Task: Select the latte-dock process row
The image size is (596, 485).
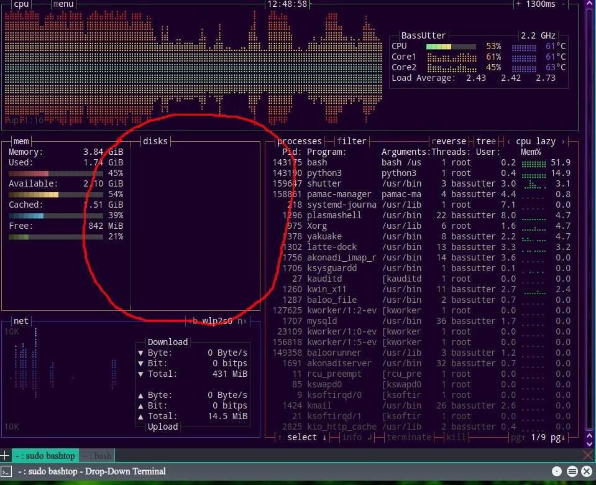Action: click(421, 247)
